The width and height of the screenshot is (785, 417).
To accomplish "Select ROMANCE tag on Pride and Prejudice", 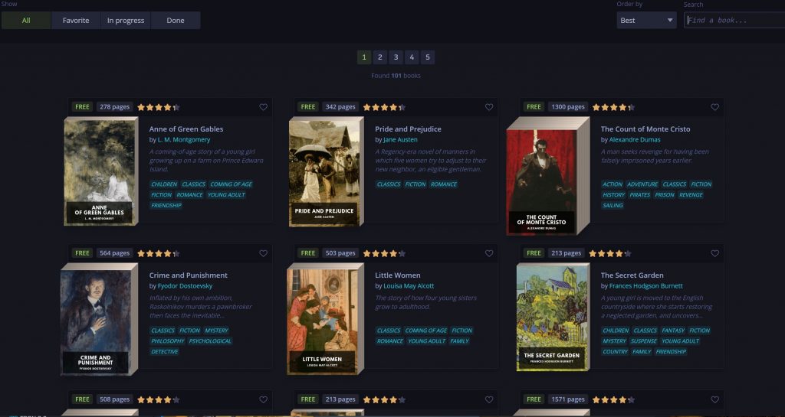I will [444, 184].
